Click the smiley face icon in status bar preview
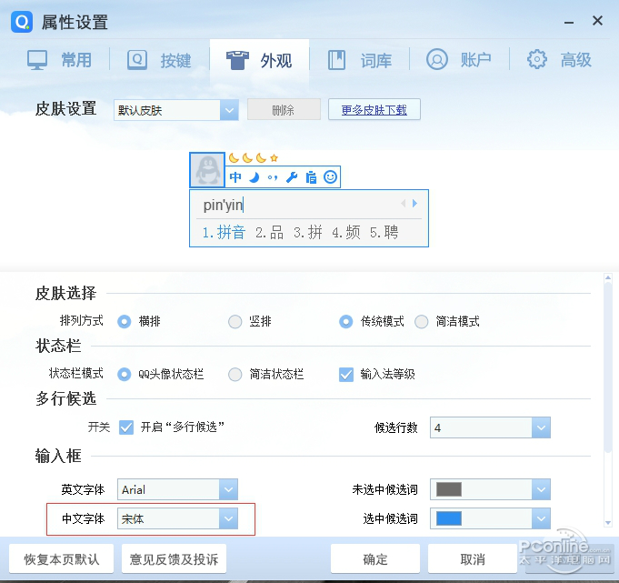 [x=331, y=177]
